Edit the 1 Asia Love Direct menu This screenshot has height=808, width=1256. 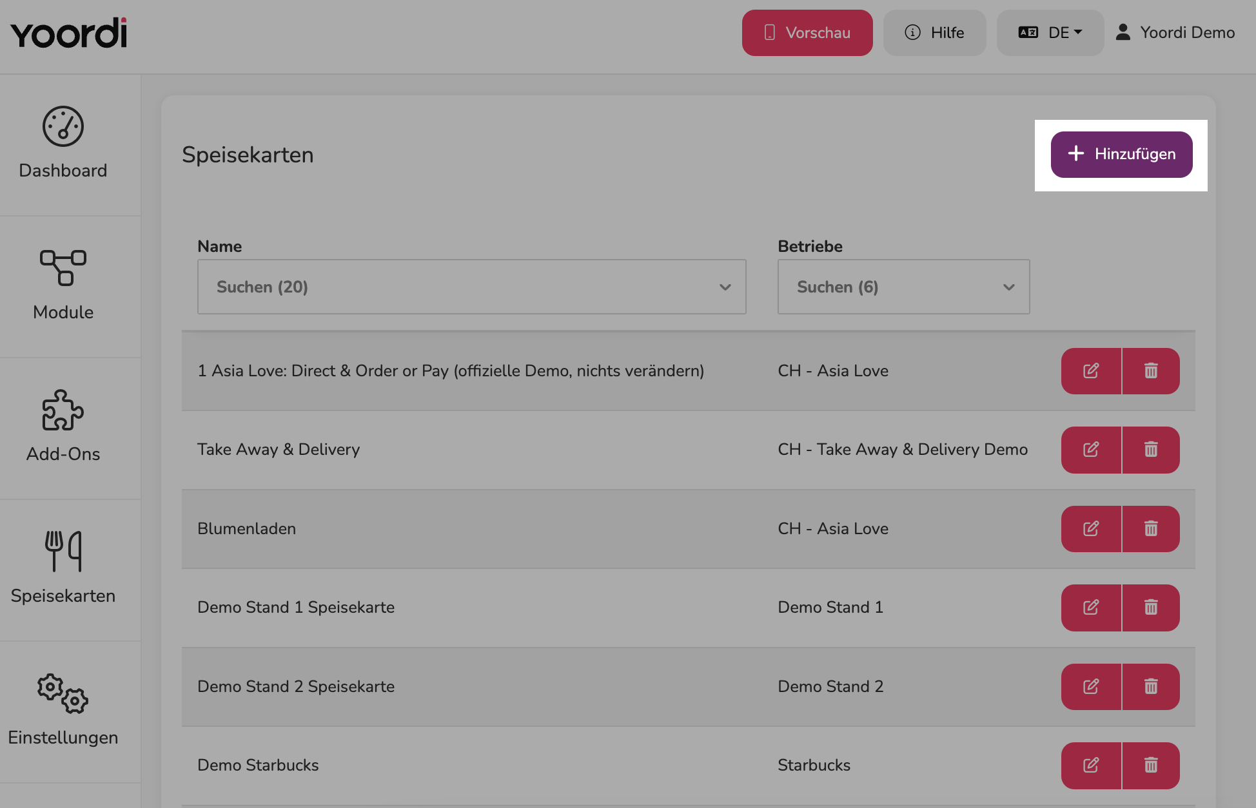(x=1091, y=371)
